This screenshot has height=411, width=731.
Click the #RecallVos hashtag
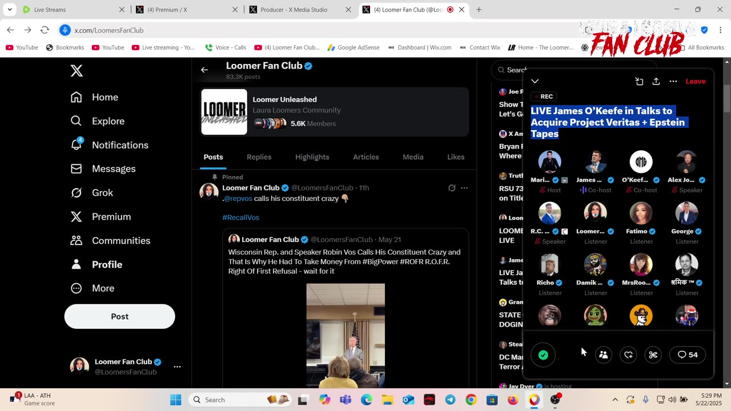[241, 217]
